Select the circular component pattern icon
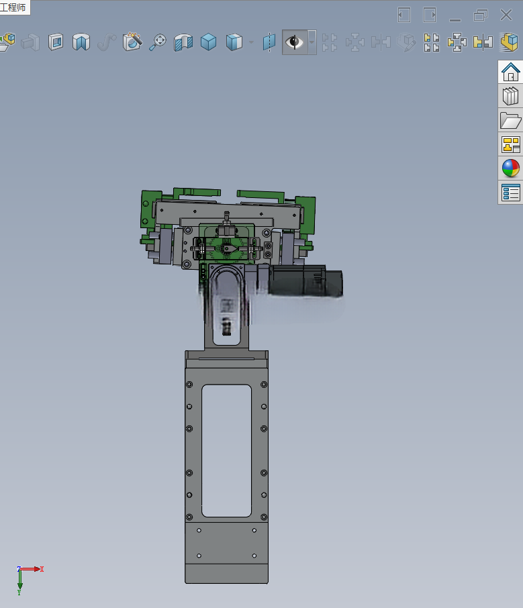The height and width of the screenshot is (608, 523). point(457,42)
